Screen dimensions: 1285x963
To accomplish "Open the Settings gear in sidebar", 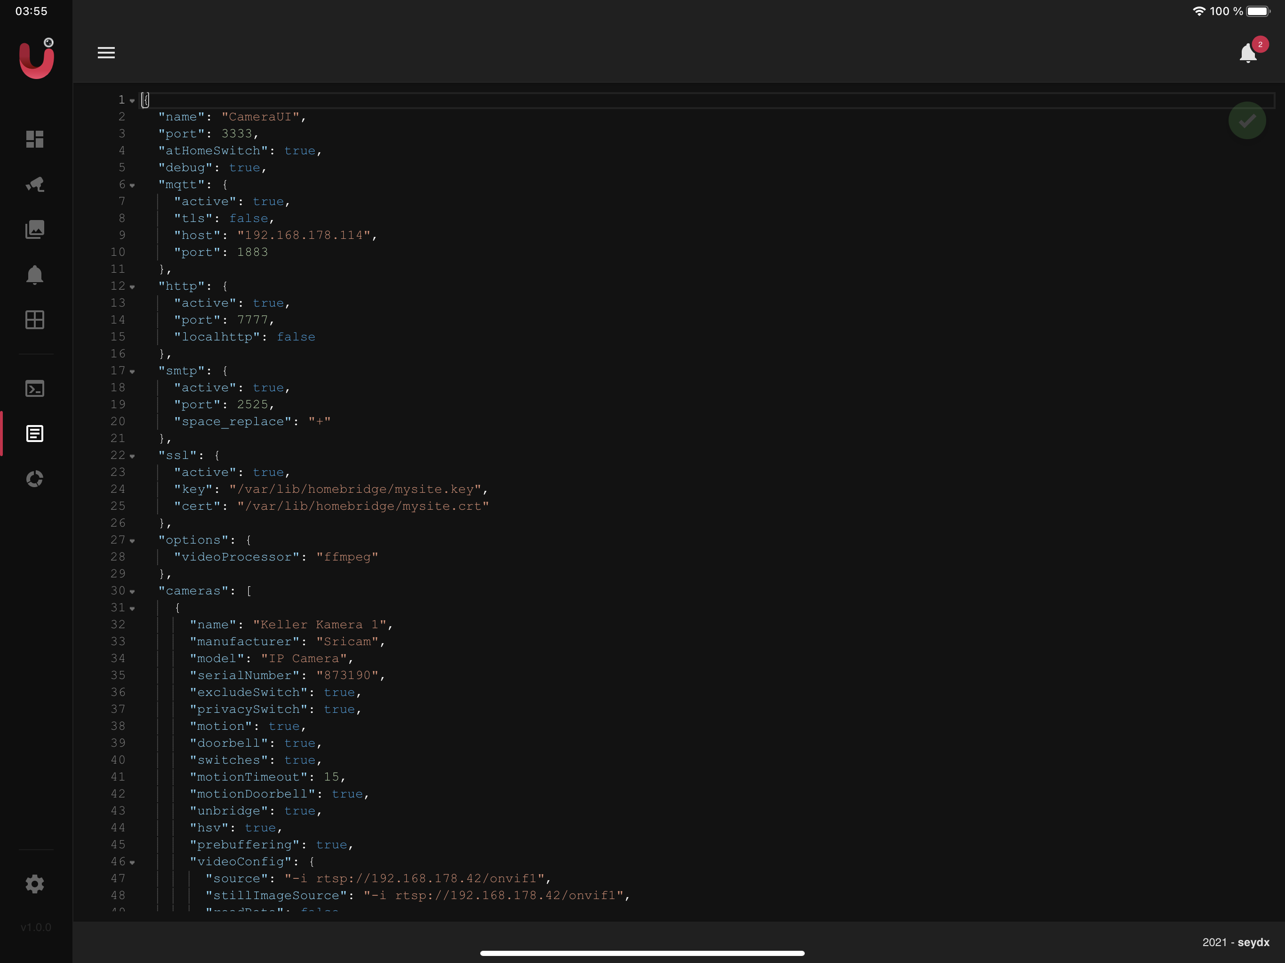I will pyautogui.click(x=35, y=884).
